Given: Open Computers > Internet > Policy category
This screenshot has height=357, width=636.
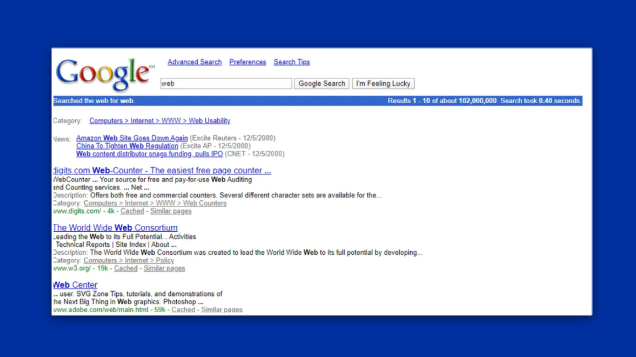Looking at the screenshot, I should pyautogui.click(x=129, y=260).
